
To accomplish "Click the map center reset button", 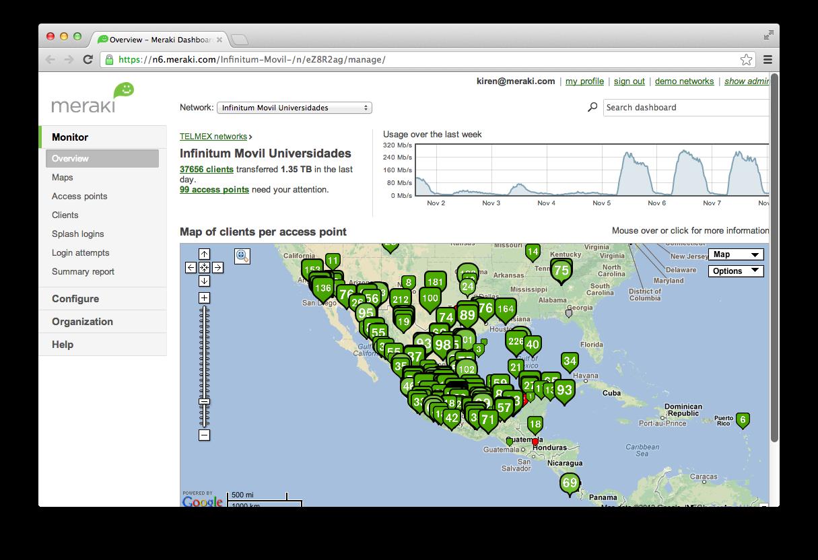I will (x=204, y=267).
